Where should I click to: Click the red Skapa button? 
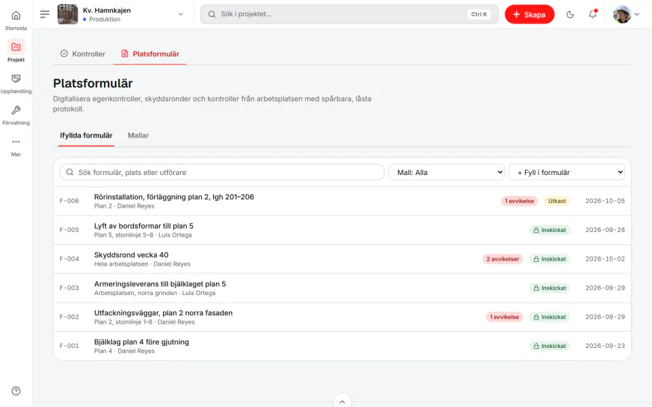tap(529, 14)
